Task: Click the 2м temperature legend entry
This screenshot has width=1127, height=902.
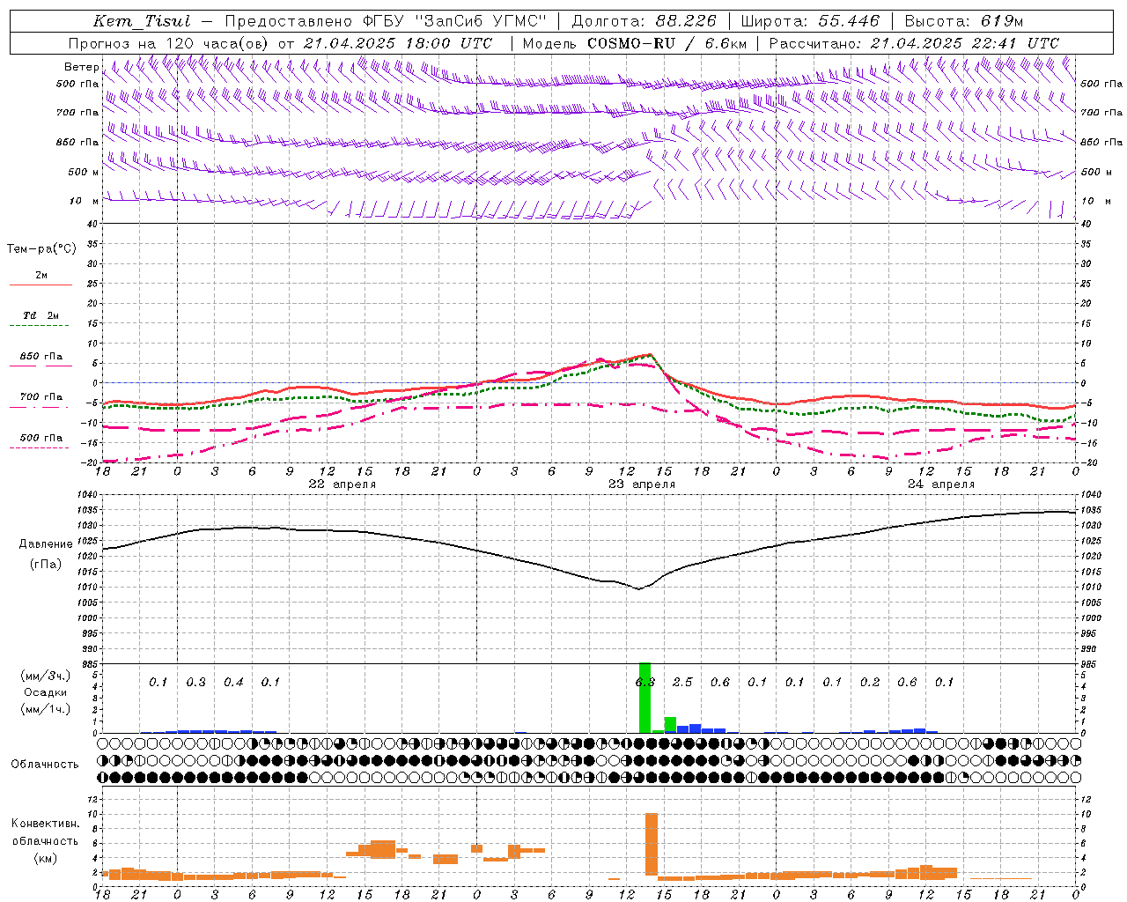Action: coord(41,275)
